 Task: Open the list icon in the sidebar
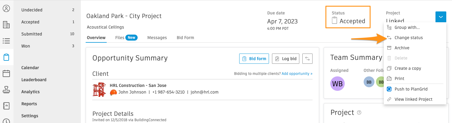tap(6, 41)
